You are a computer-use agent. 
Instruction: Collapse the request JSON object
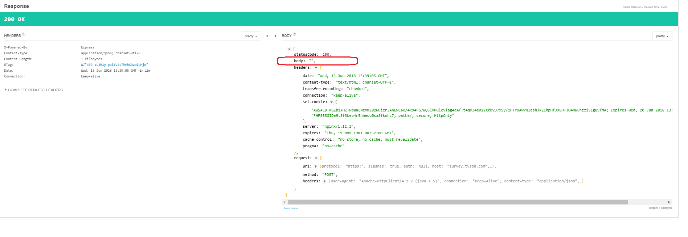click(316, 158)
